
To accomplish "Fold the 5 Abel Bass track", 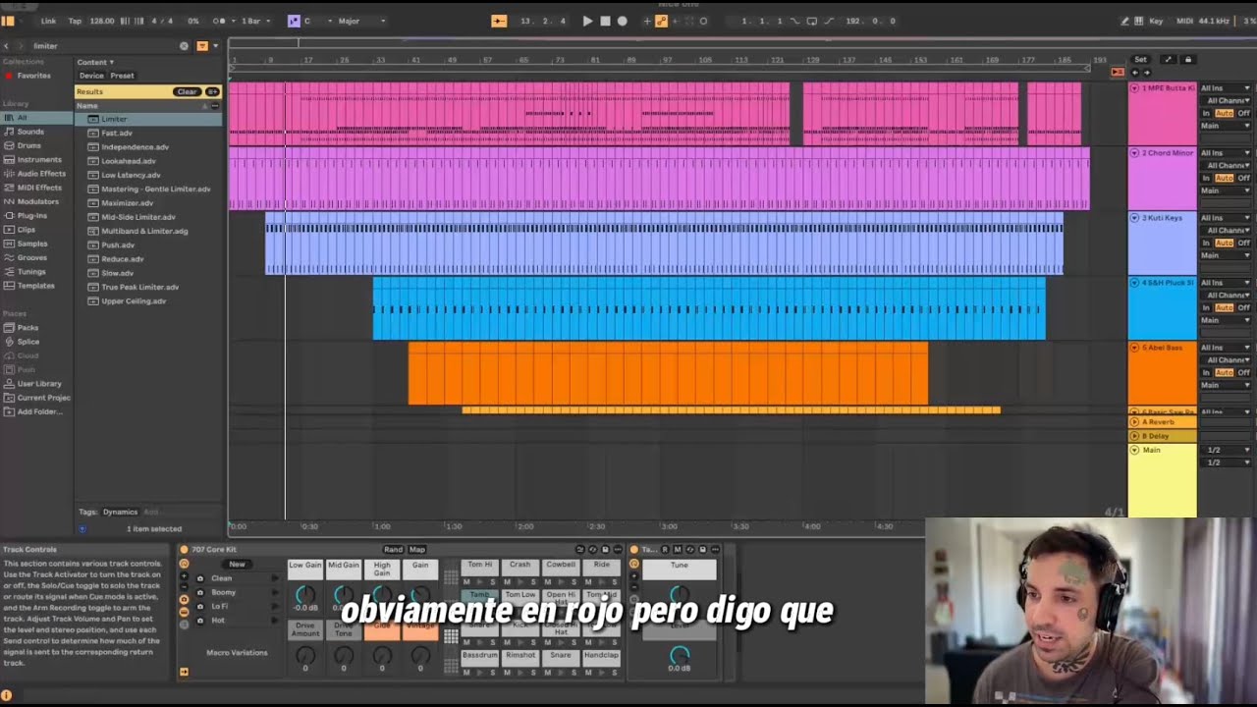I will [x=1135, y=348].
